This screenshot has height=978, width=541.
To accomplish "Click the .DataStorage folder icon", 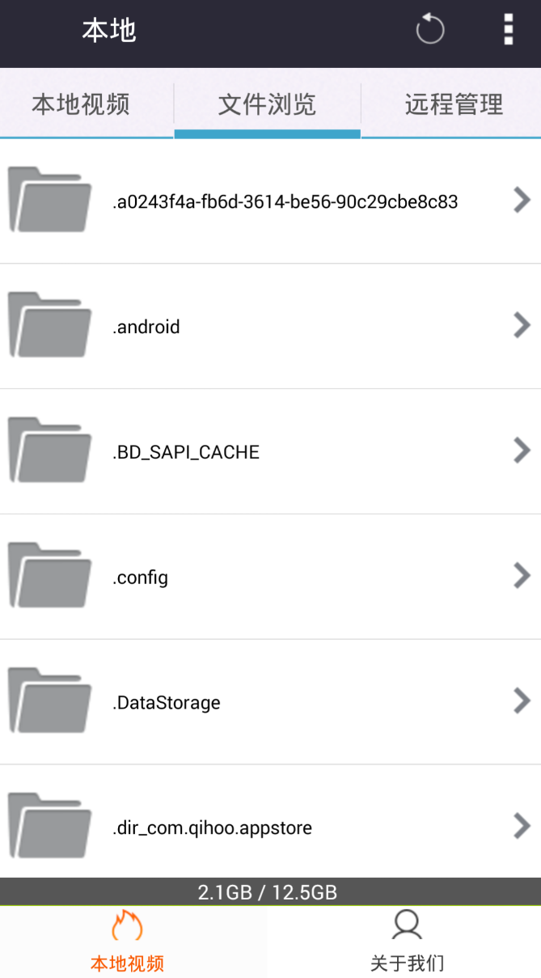I will (x=49, y=701).
